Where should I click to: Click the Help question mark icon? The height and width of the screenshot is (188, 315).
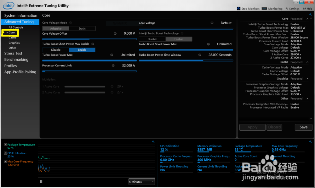[x=305, y=9]
